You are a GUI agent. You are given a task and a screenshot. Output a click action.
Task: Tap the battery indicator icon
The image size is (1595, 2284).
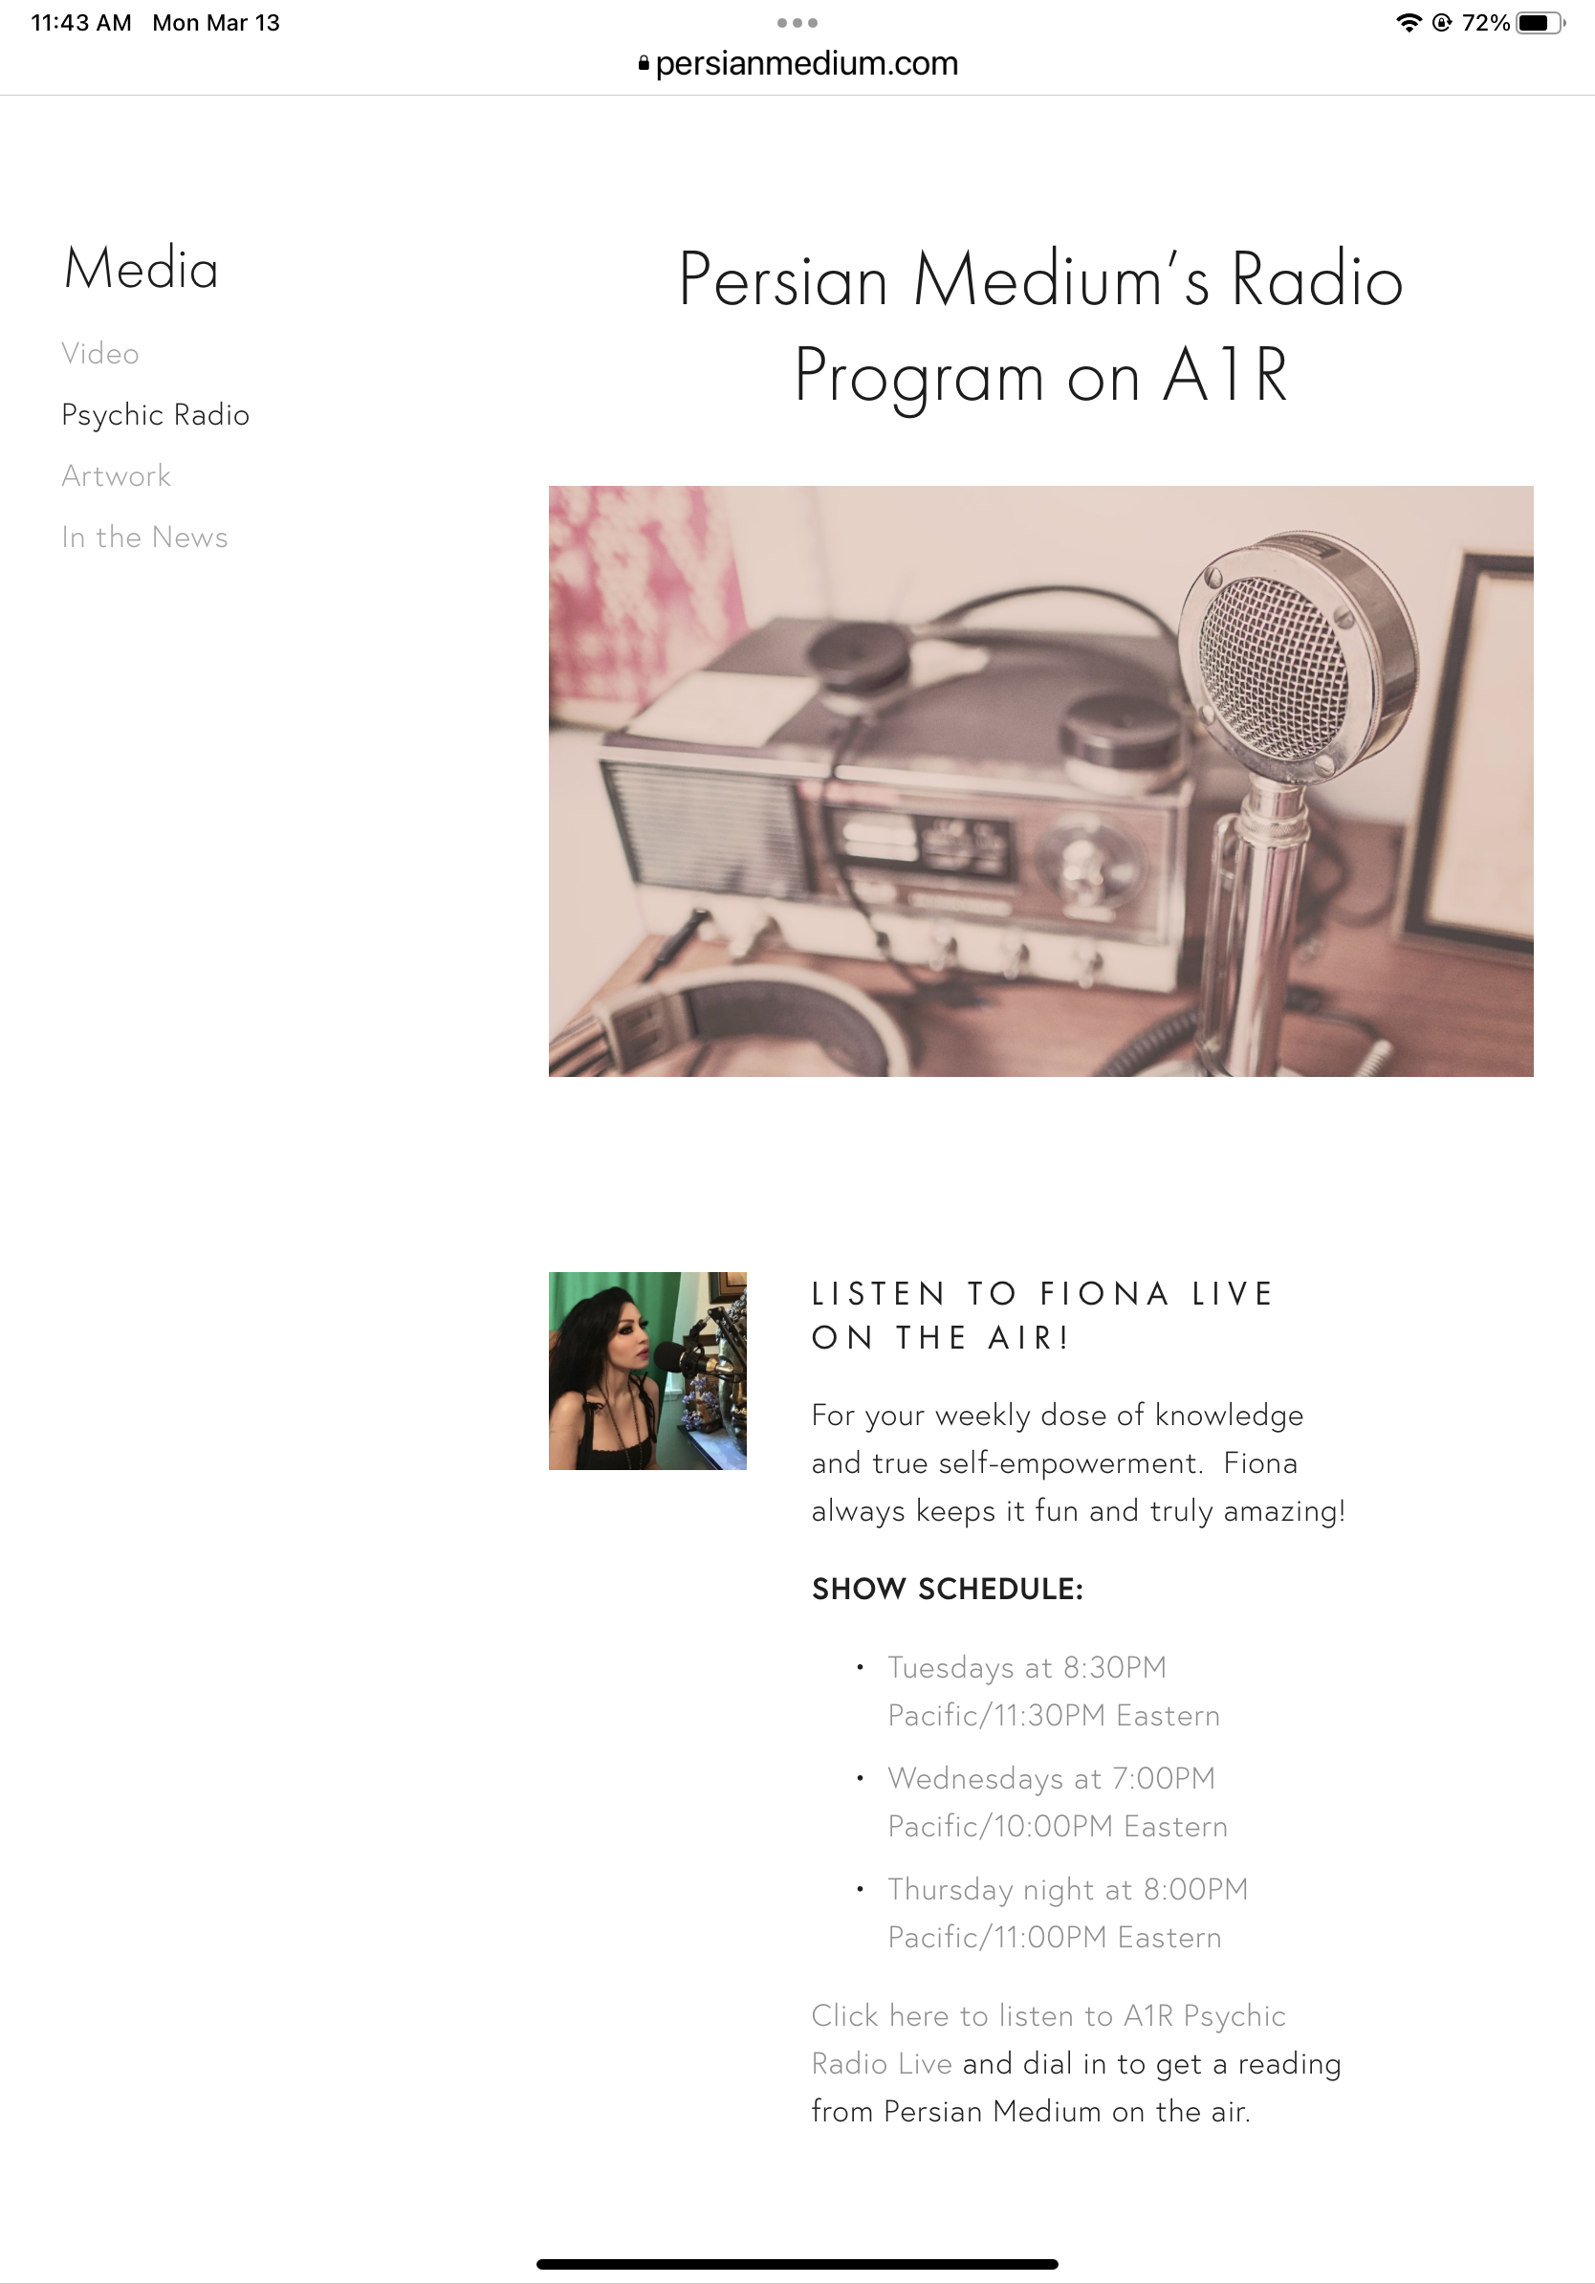[x=1540, y=23]
